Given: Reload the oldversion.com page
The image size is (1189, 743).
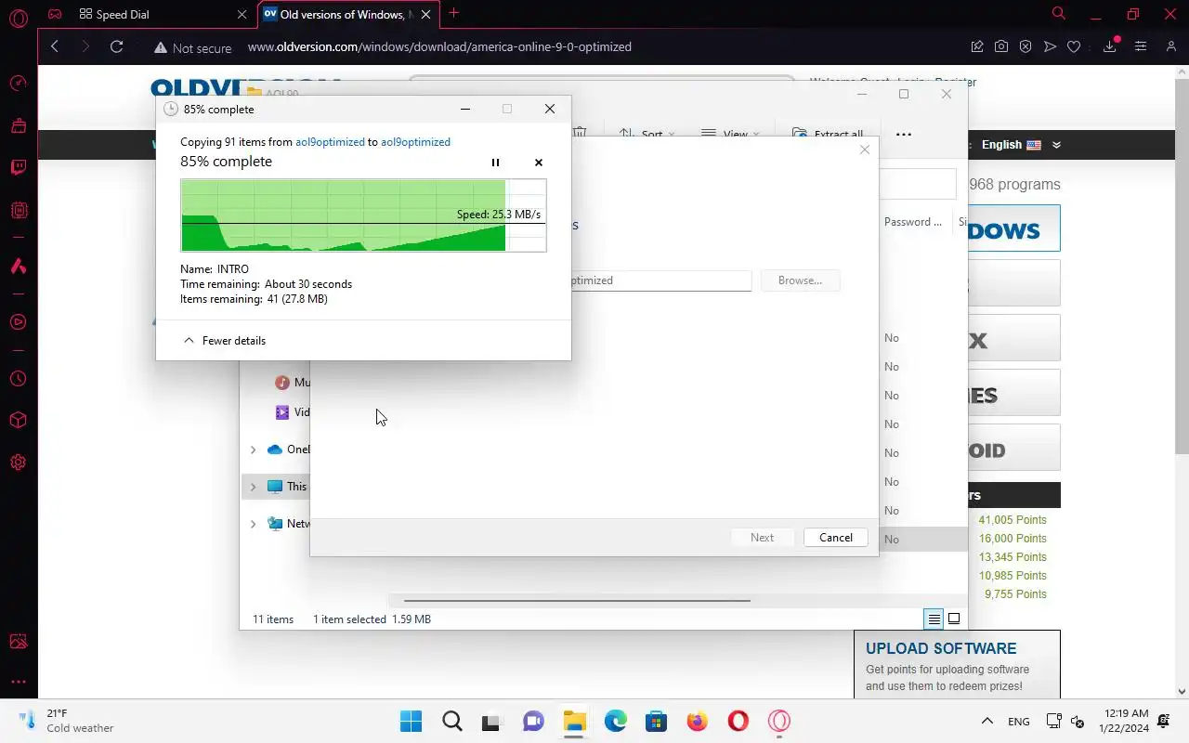Looking at the screenshot, I should (116, 46).
